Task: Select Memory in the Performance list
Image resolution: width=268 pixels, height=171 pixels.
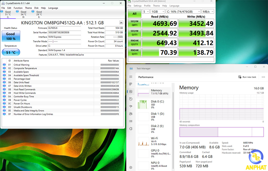Action: (x=154, y=93)
